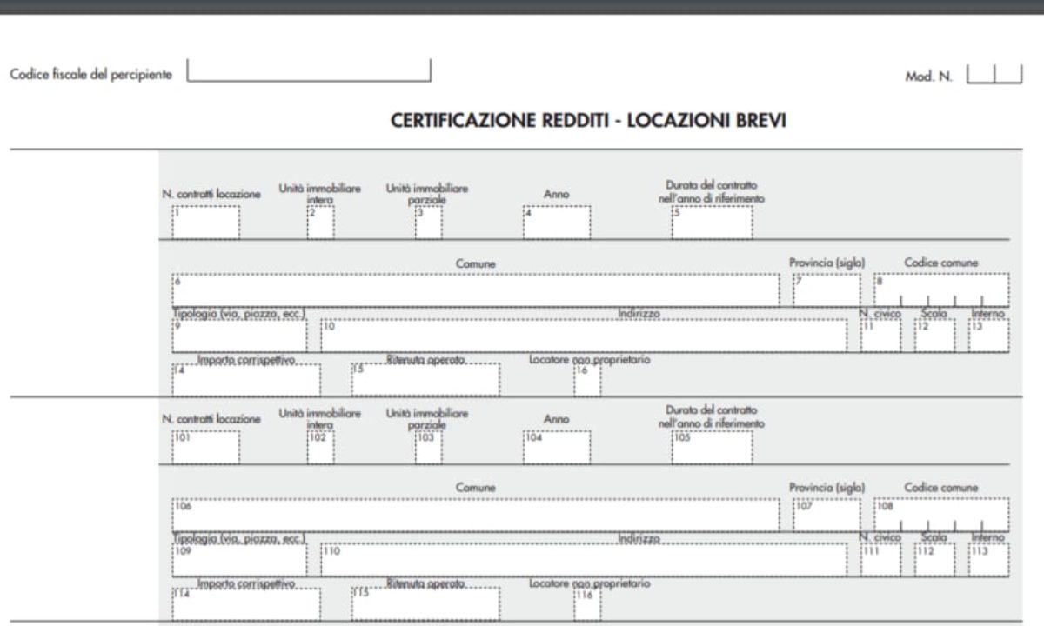Tick field 103 Unità immobiliare parziale
The image size is (1044, 626).
pyautogui.click(x=428, y=447)
